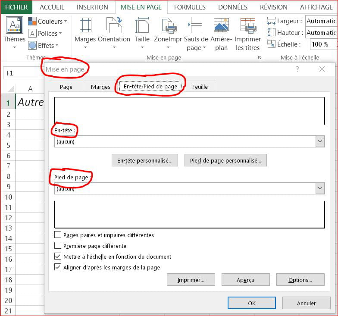The width and height of the screenshot is (338, 316).
Task: Click the dialog help question mark
Action: tap(297, 69)
